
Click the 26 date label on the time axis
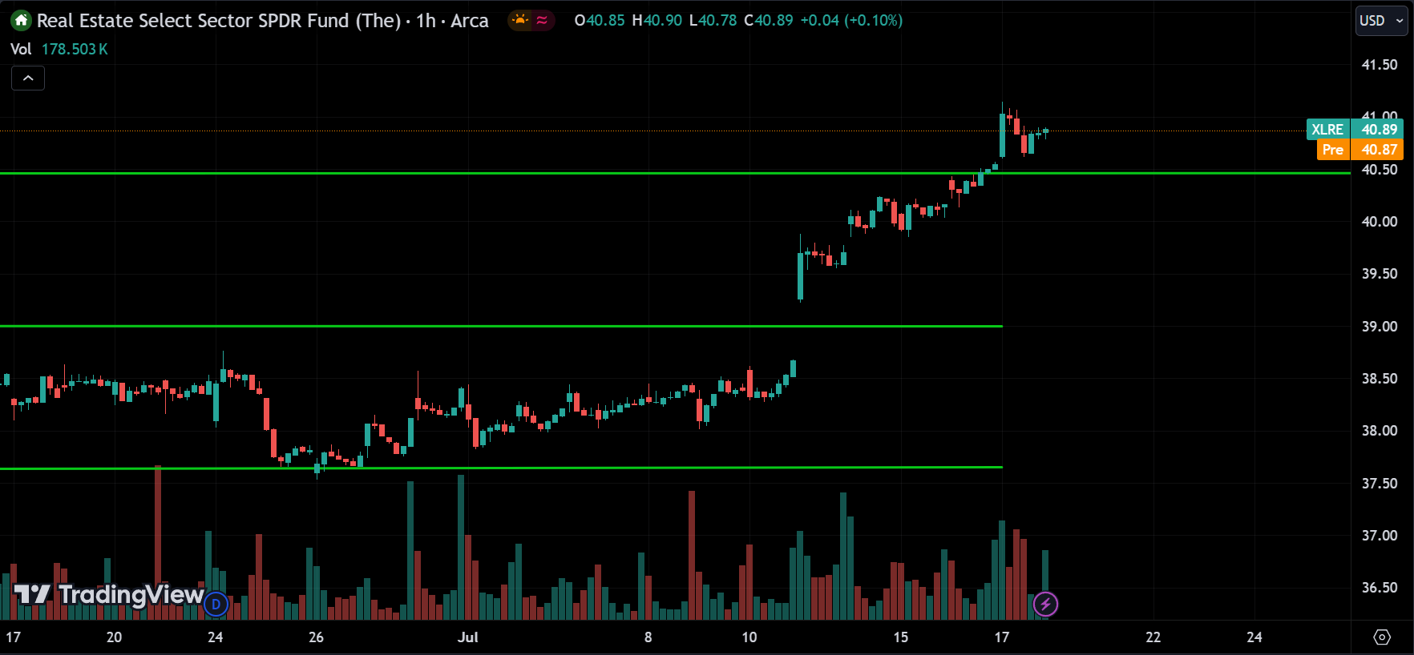tap(316, 637)
